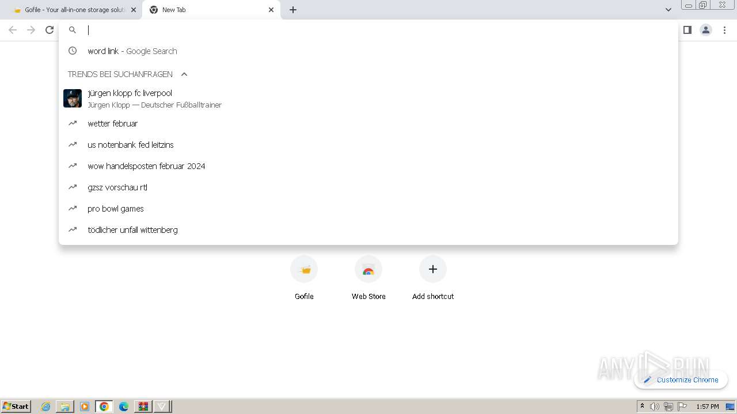Toggle the browser side panel
737x414 pixels.
(x=687, y=30)
